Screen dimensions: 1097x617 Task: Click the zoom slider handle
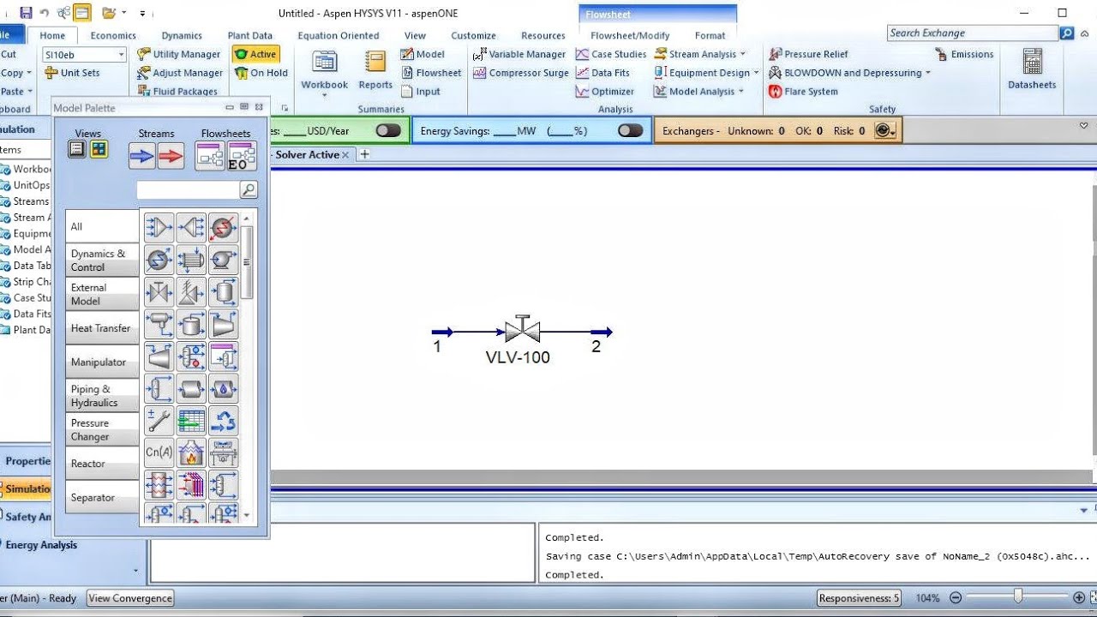click(1018, 597)
